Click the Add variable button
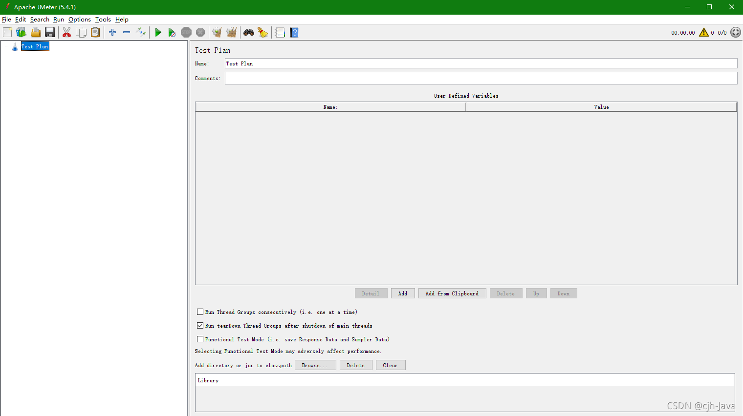The height and width of the screenshot is (416, 743). pyautogui.click(x=403, y=293)
